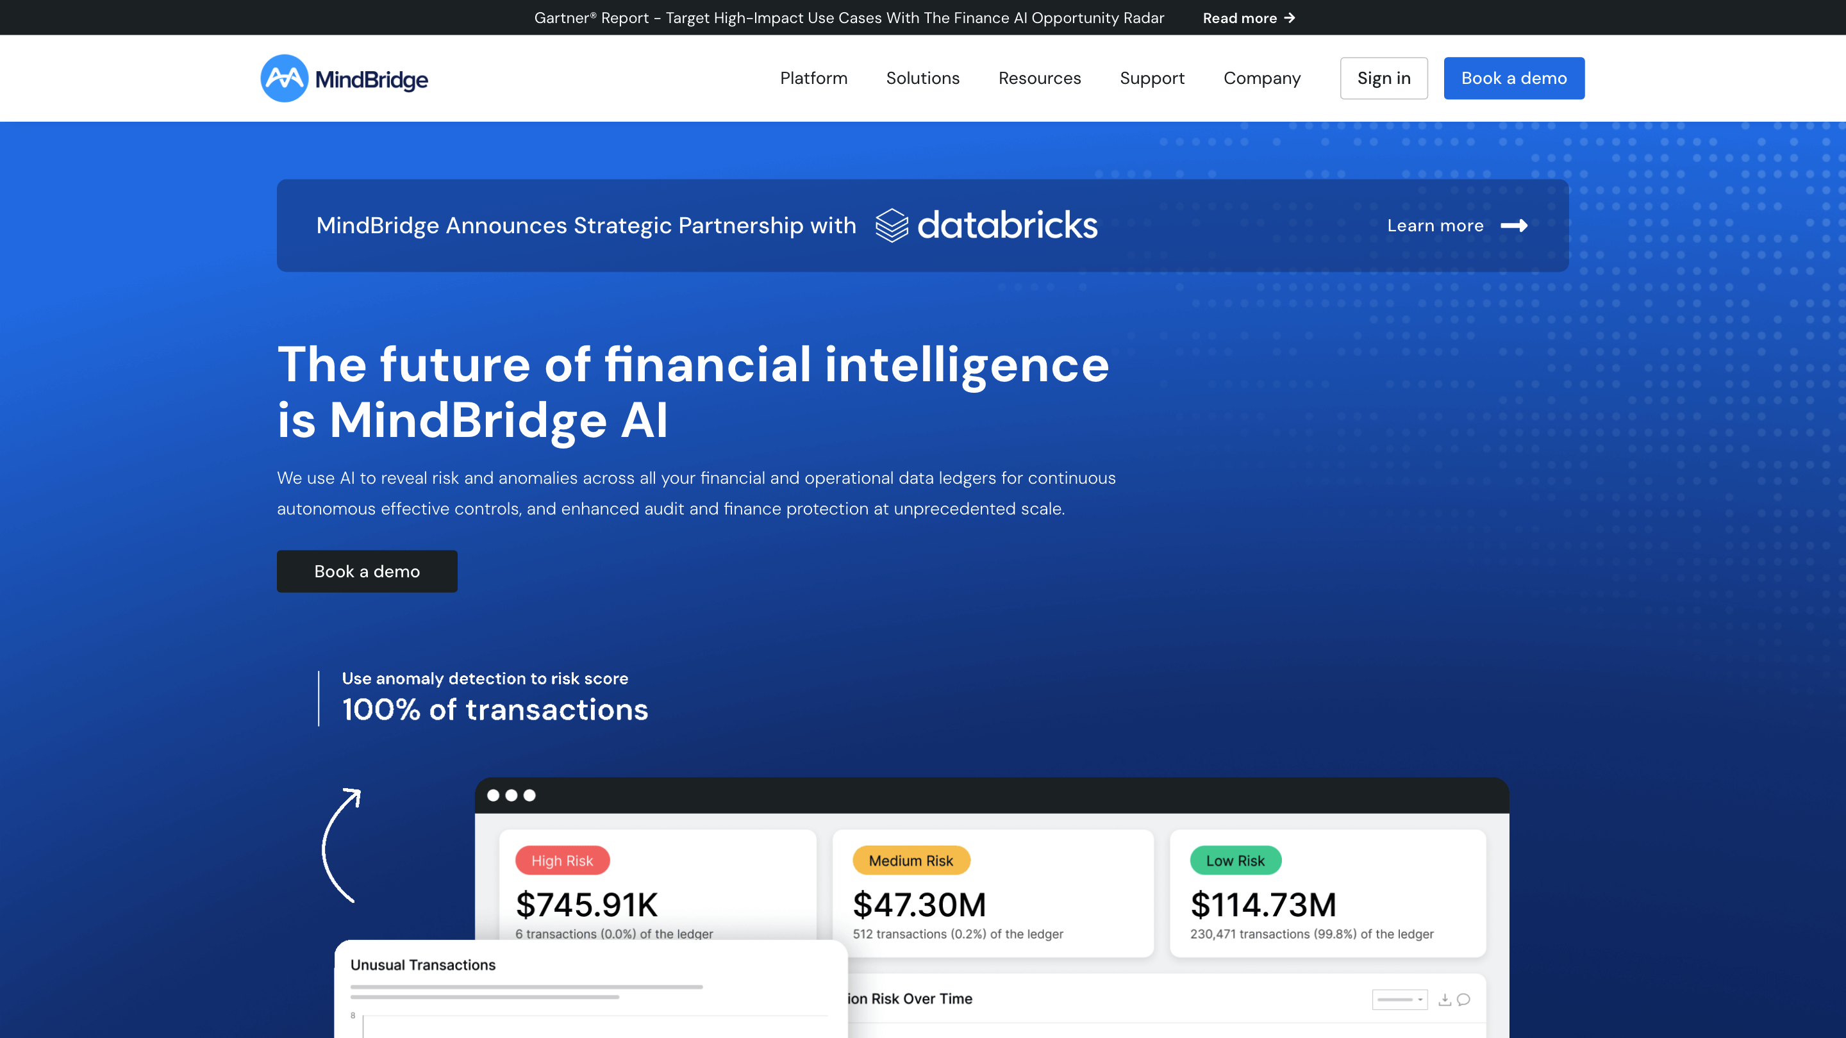
Task: Click the first dot in the mock browser chrome
Action: [494, 795]
